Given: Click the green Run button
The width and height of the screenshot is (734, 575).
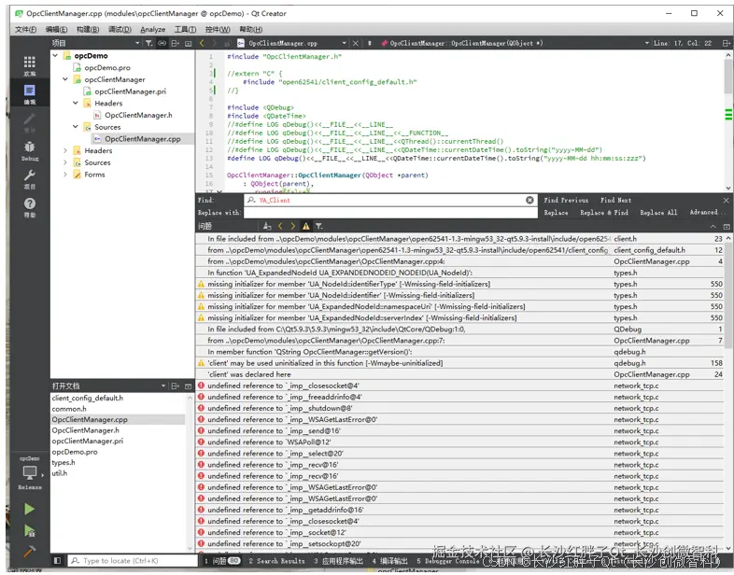Looking at the screenshot, I should (x=29, y=509).
